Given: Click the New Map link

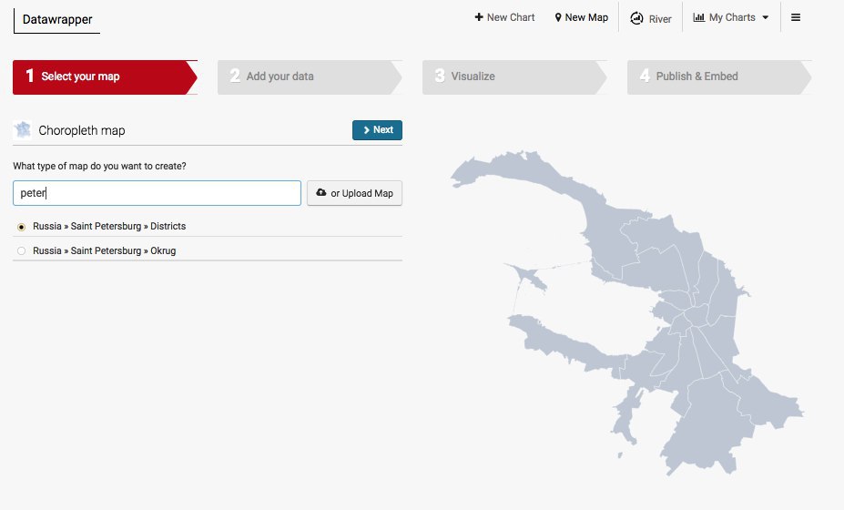Looking at the screenshot, I should 581,17.
